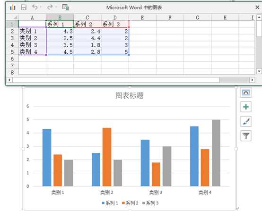The height and width of the screenshot is (211, 262).
Task: Close the chart data window
Action: pyautogui.click(x=257, y=7)
